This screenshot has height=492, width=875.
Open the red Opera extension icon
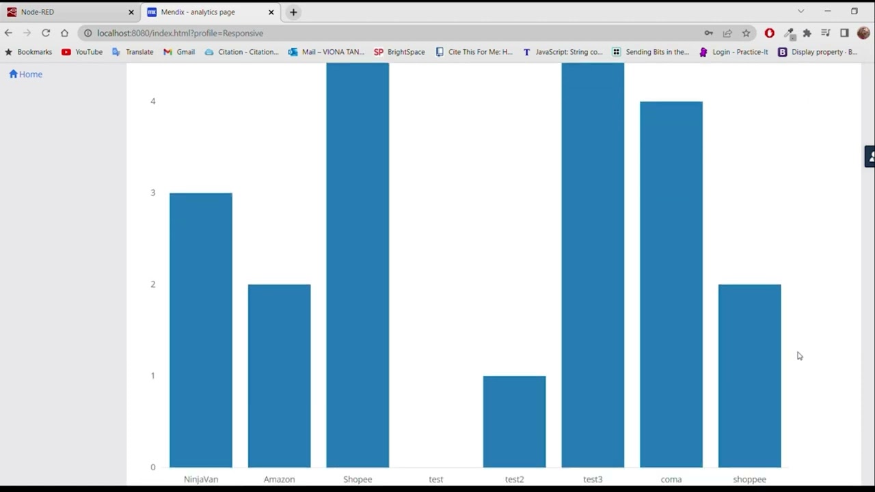pyautogui.click(x=770, y=33)
